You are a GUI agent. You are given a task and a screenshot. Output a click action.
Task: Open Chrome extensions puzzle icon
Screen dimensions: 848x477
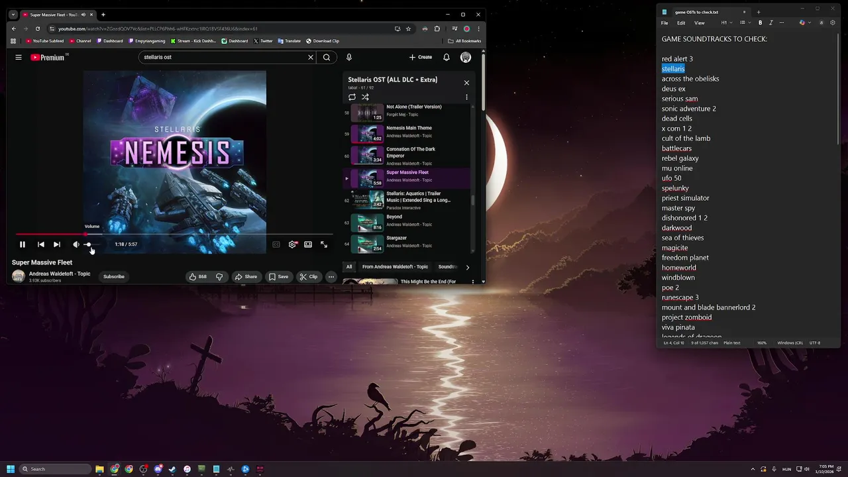437,28
